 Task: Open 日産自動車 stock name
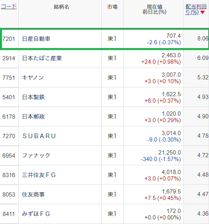[x=36, y=39]
